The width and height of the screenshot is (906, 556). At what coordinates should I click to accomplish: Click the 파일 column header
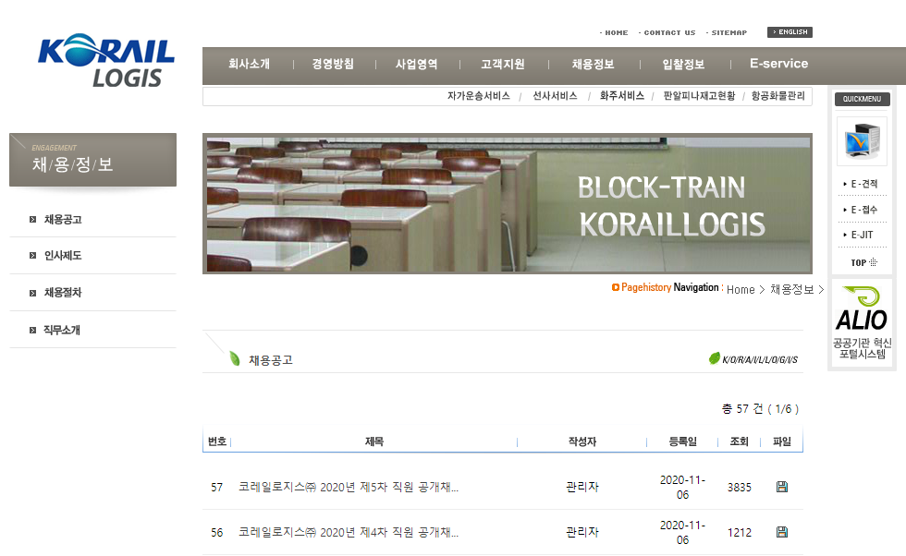(x=782, y=441)
